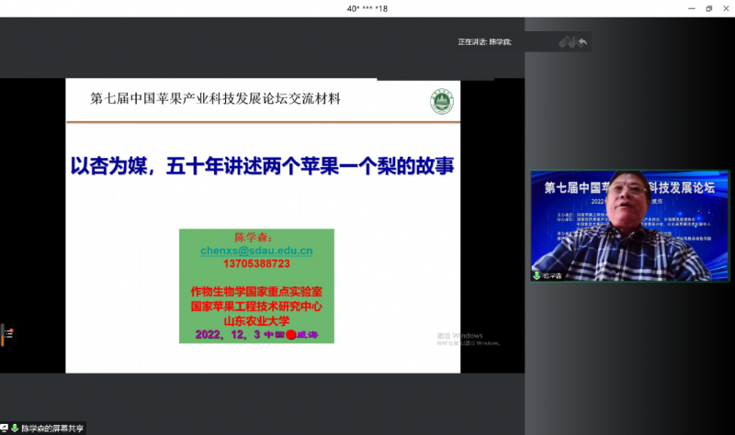Close the meeting window
The width and height of the screenshot is (735, 435).
(726, 8)
